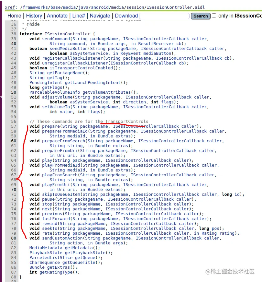This screenshot has width=262, height=282.
Task: Follow the next symbol link on line 74
Action: click(x=47, y=209)
